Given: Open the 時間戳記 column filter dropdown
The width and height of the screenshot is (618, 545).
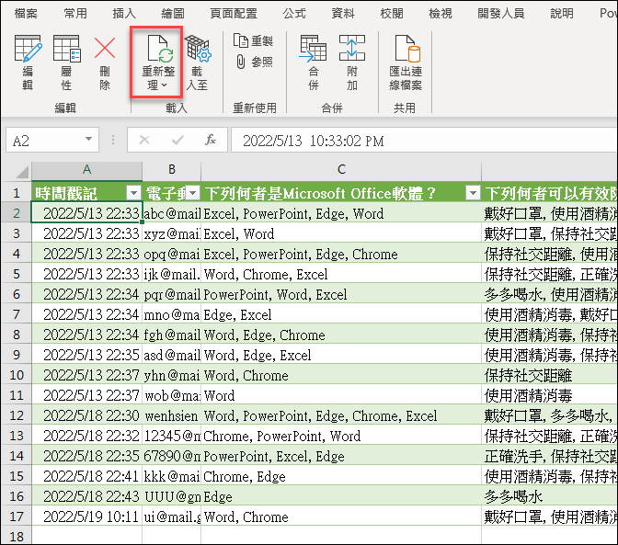Looking at the screenshot, I should click(133, 193).
